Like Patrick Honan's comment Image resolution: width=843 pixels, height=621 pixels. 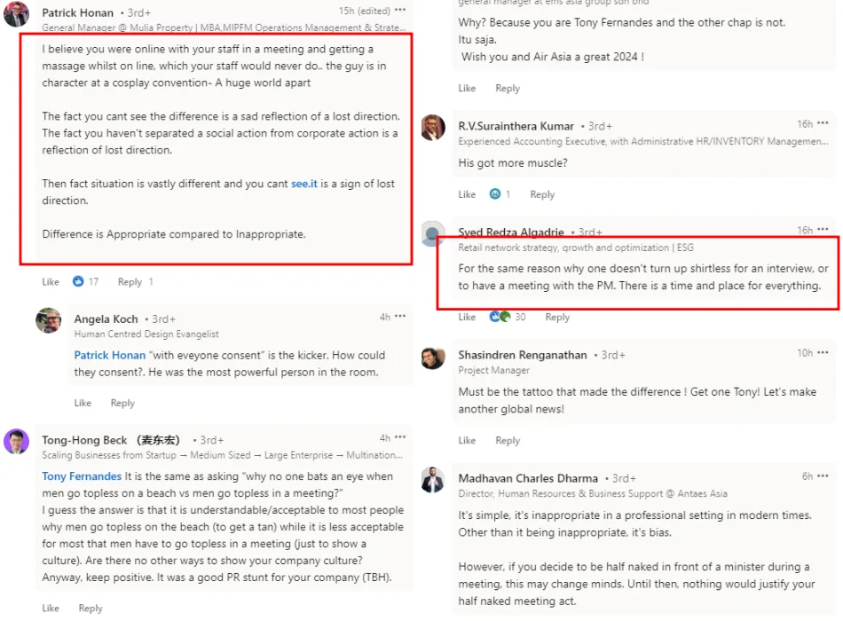(51, 282)
